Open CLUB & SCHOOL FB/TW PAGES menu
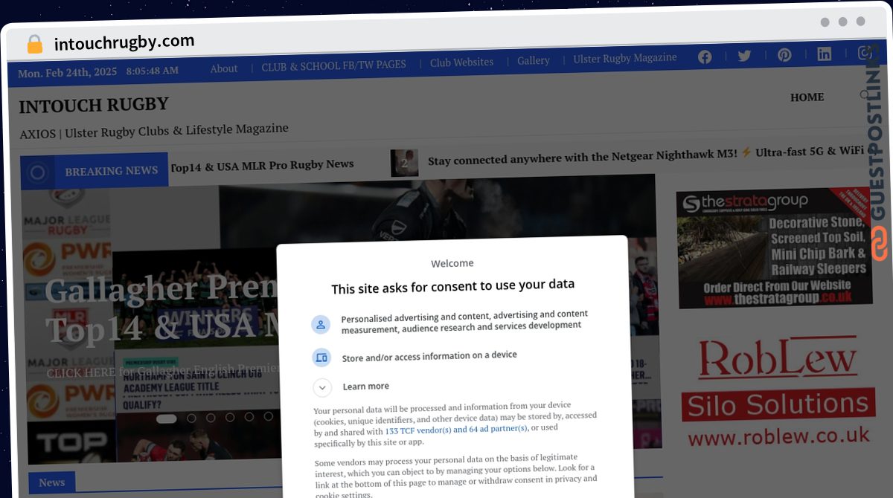This screenshot has height=498, width=893. click(x=333, y=65)
